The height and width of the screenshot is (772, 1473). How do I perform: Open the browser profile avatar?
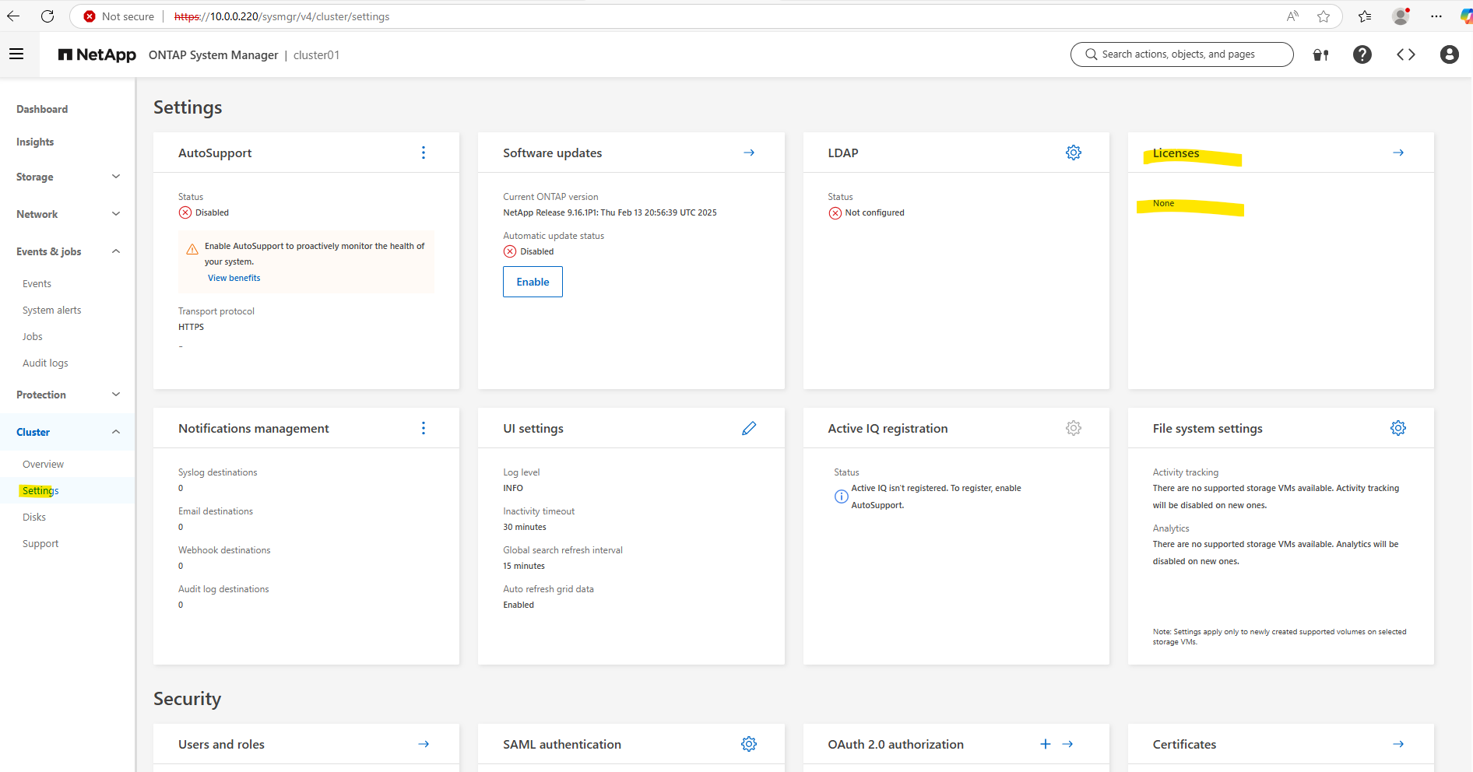(x=1401, y=16)
